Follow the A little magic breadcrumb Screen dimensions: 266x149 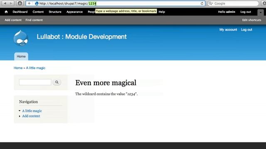35,68
